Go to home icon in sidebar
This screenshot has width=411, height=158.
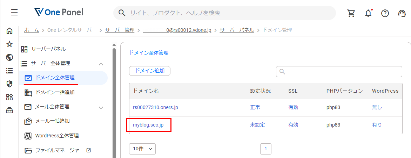point(9,31)
